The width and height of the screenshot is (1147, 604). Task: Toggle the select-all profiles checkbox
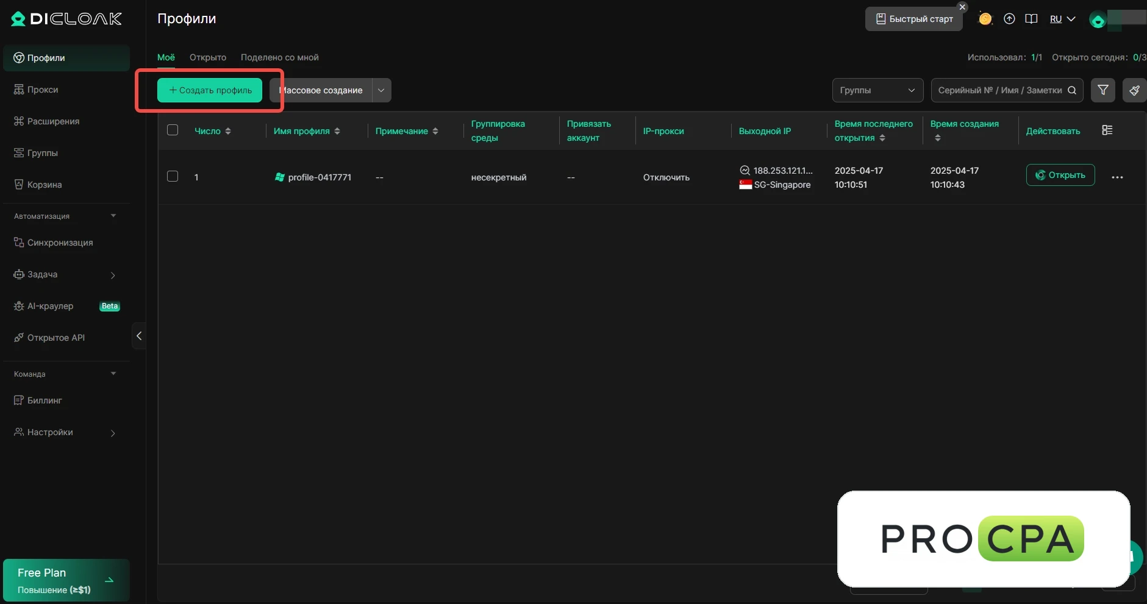click(173, 130)
